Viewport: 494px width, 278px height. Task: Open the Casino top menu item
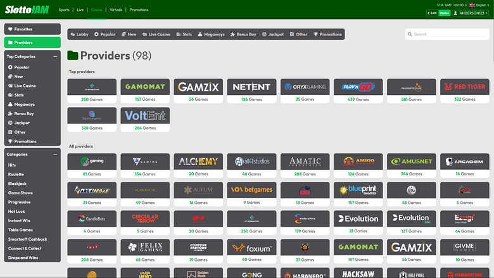[x=96, y=9]
